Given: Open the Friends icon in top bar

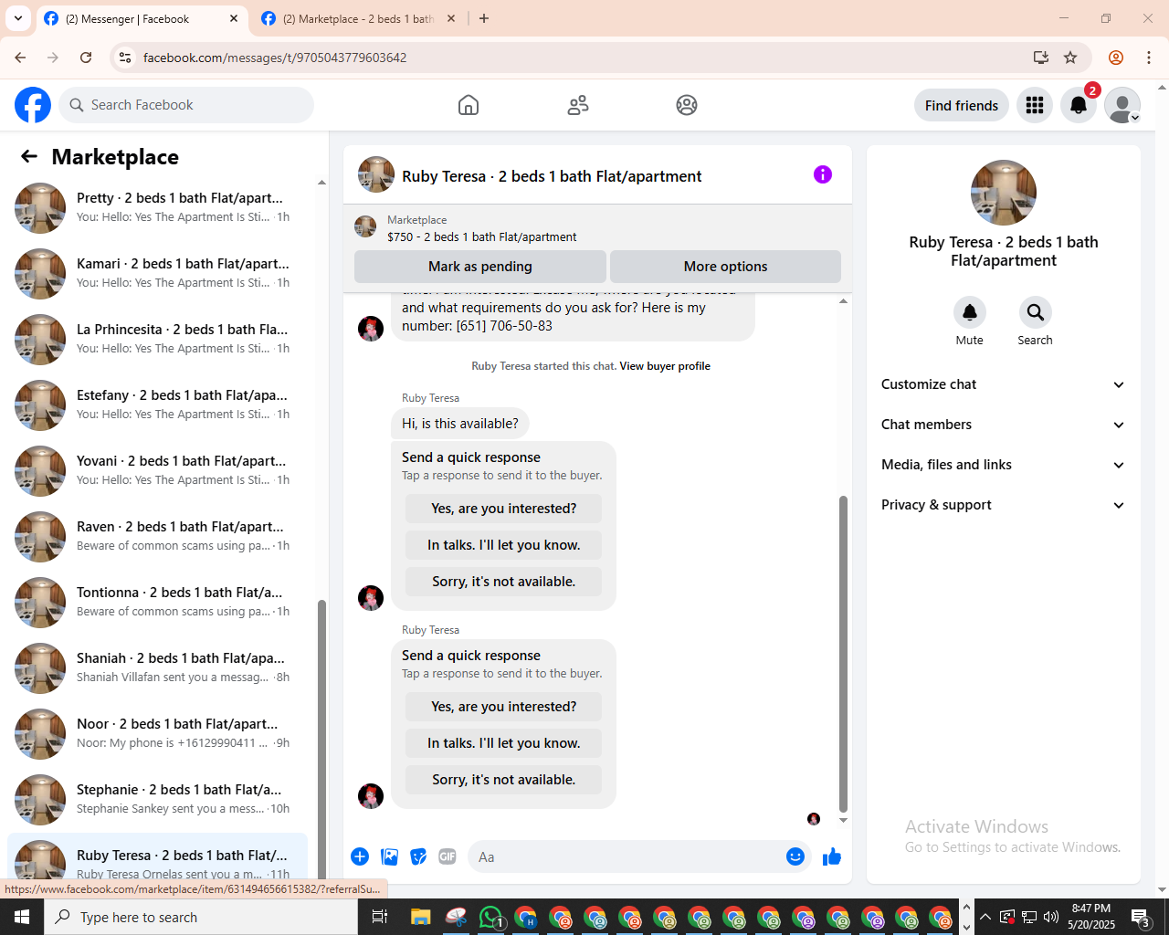Looking at the screenshot, I should coord(578,105).
